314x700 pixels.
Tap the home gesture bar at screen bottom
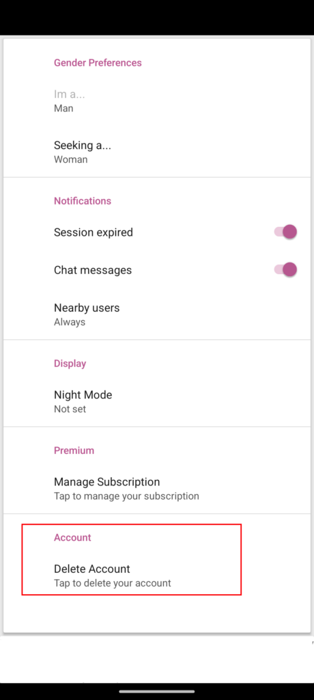tap(157, 692)
